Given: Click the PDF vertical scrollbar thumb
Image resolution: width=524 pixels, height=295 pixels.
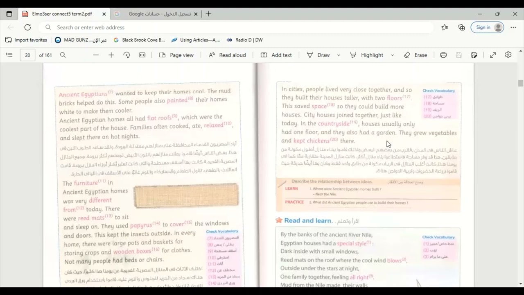Looking at the screenshot, I should pos(521,83).
